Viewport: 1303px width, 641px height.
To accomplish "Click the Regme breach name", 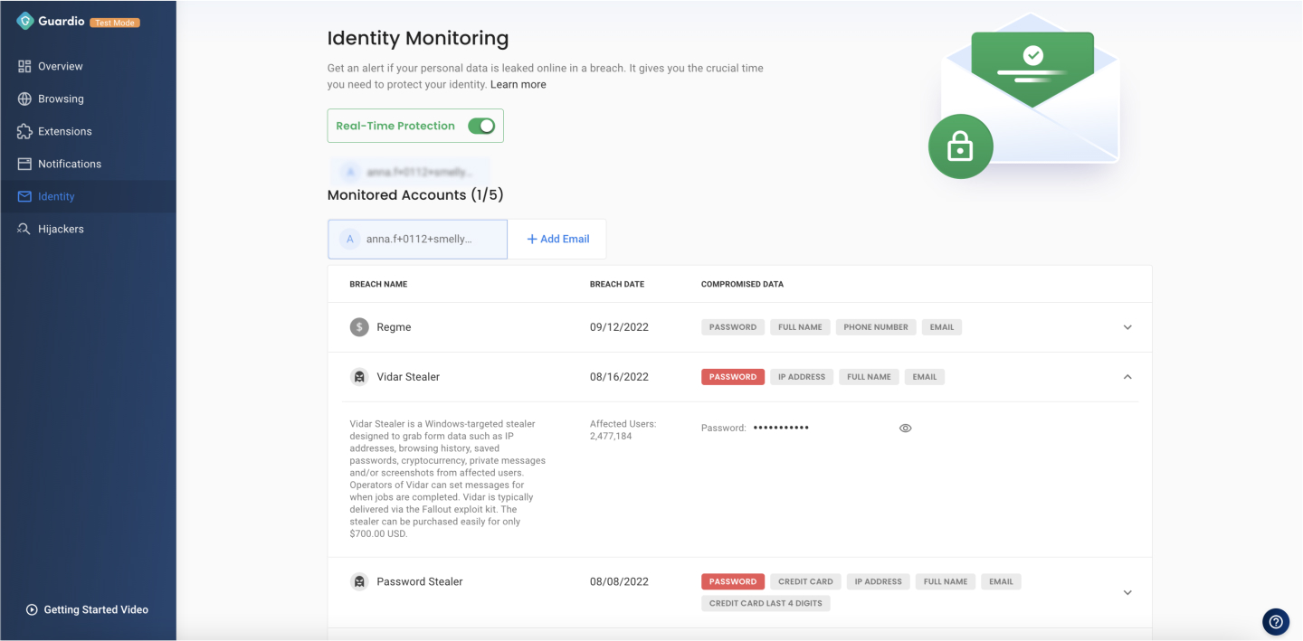I will tap(394, 327).
